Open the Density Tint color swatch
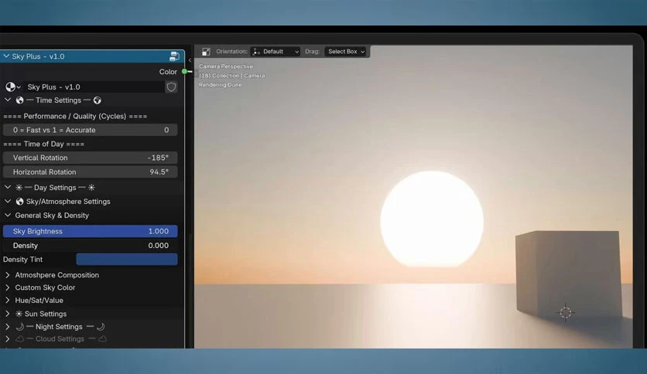647x374 pixels. click(x=127, y=259)
